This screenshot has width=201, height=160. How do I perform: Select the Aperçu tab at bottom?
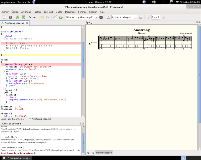coord(90,152)
